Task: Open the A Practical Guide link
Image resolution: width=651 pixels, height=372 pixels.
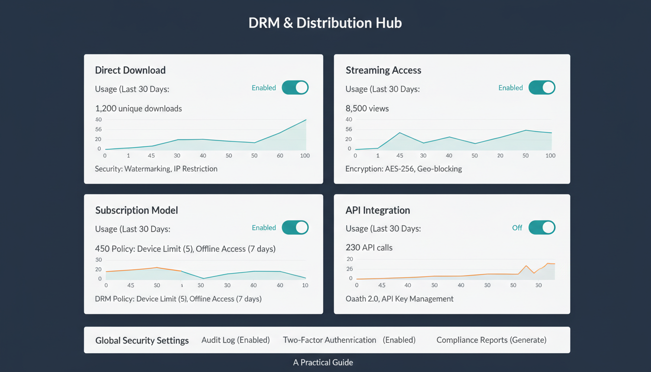Action: pyautogui.click(x=323, y=362)
